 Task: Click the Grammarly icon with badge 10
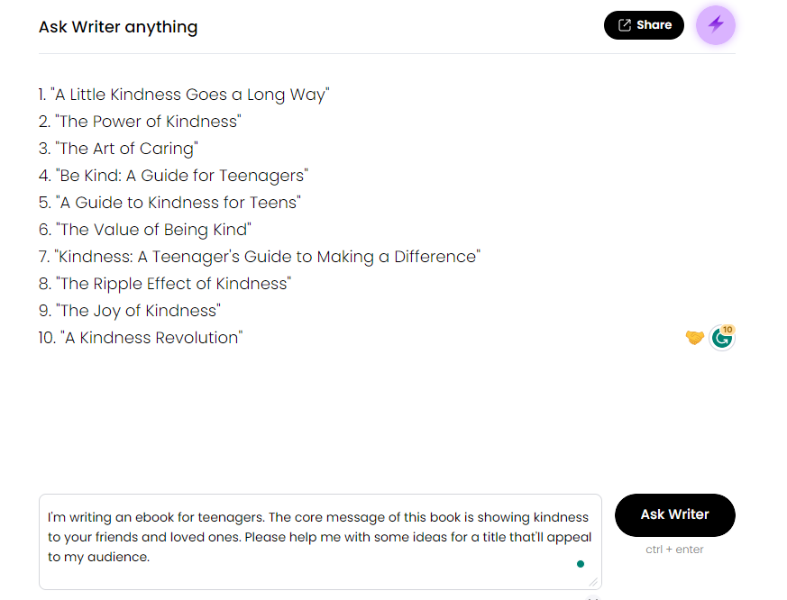721,338
